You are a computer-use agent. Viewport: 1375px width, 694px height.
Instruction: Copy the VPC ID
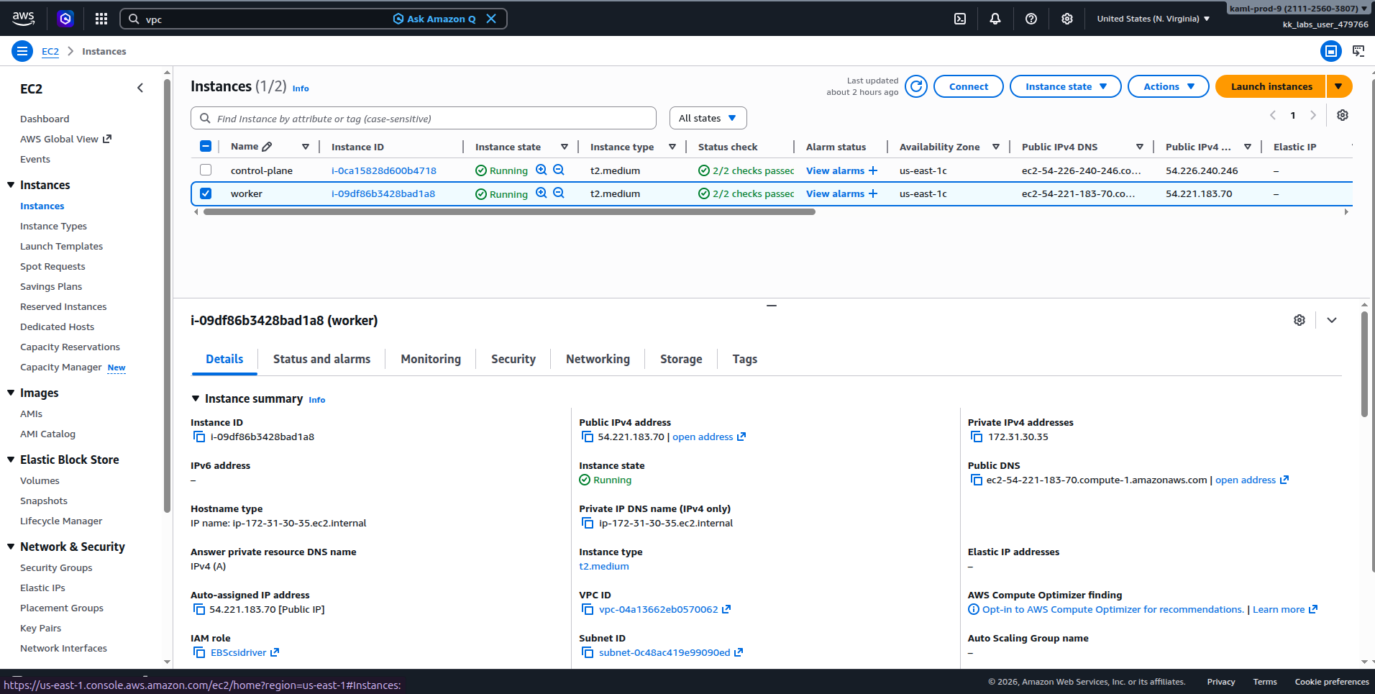click(588, 609)
